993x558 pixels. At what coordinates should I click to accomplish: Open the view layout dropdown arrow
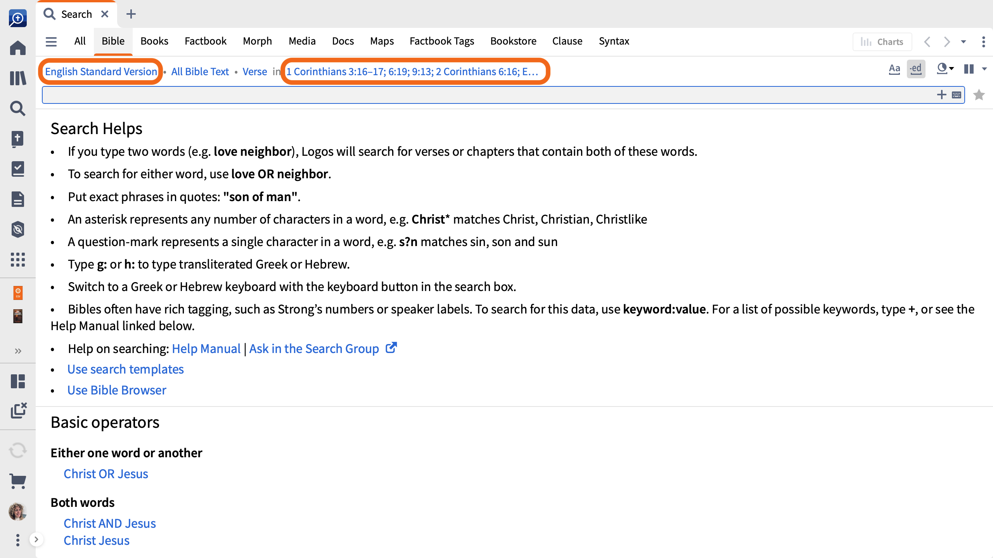click(984, 69)
